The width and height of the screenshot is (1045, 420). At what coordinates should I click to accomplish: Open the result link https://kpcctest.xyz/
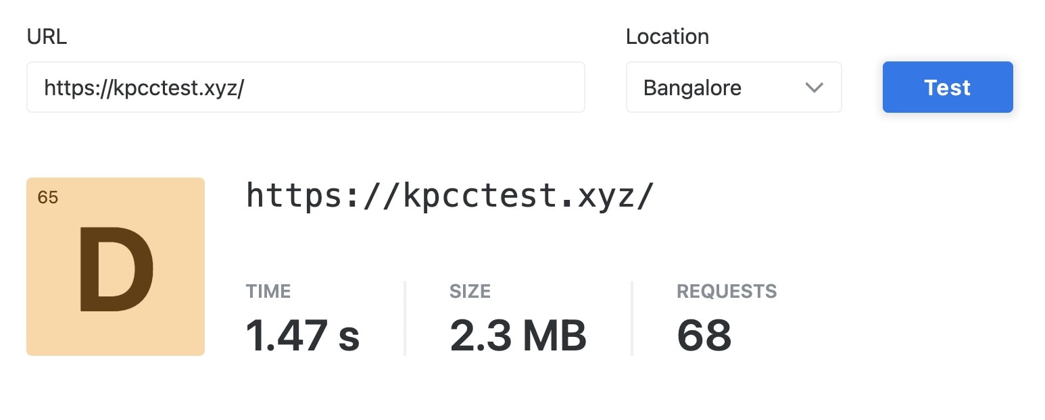coord(449,196)
